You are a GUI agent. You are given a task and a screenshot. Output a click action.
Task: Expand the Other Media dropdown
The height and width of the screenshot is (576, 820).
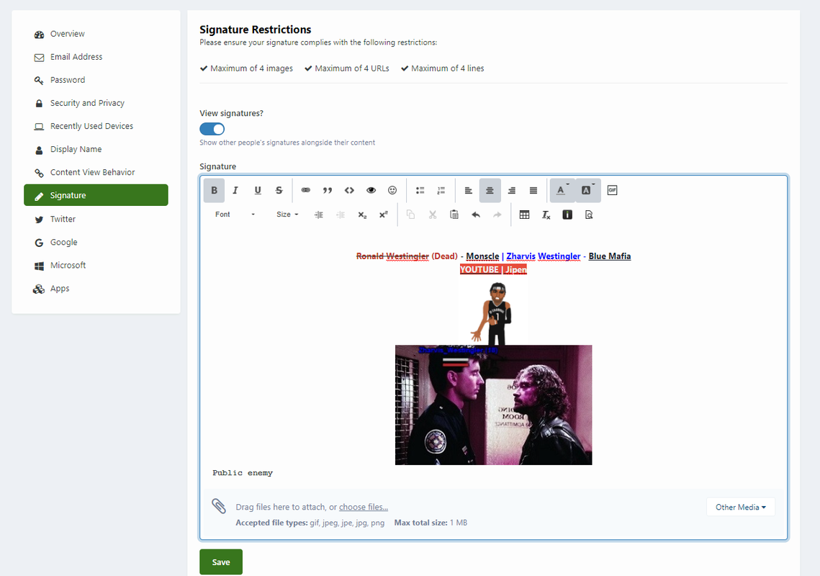[x=741, y=507]
